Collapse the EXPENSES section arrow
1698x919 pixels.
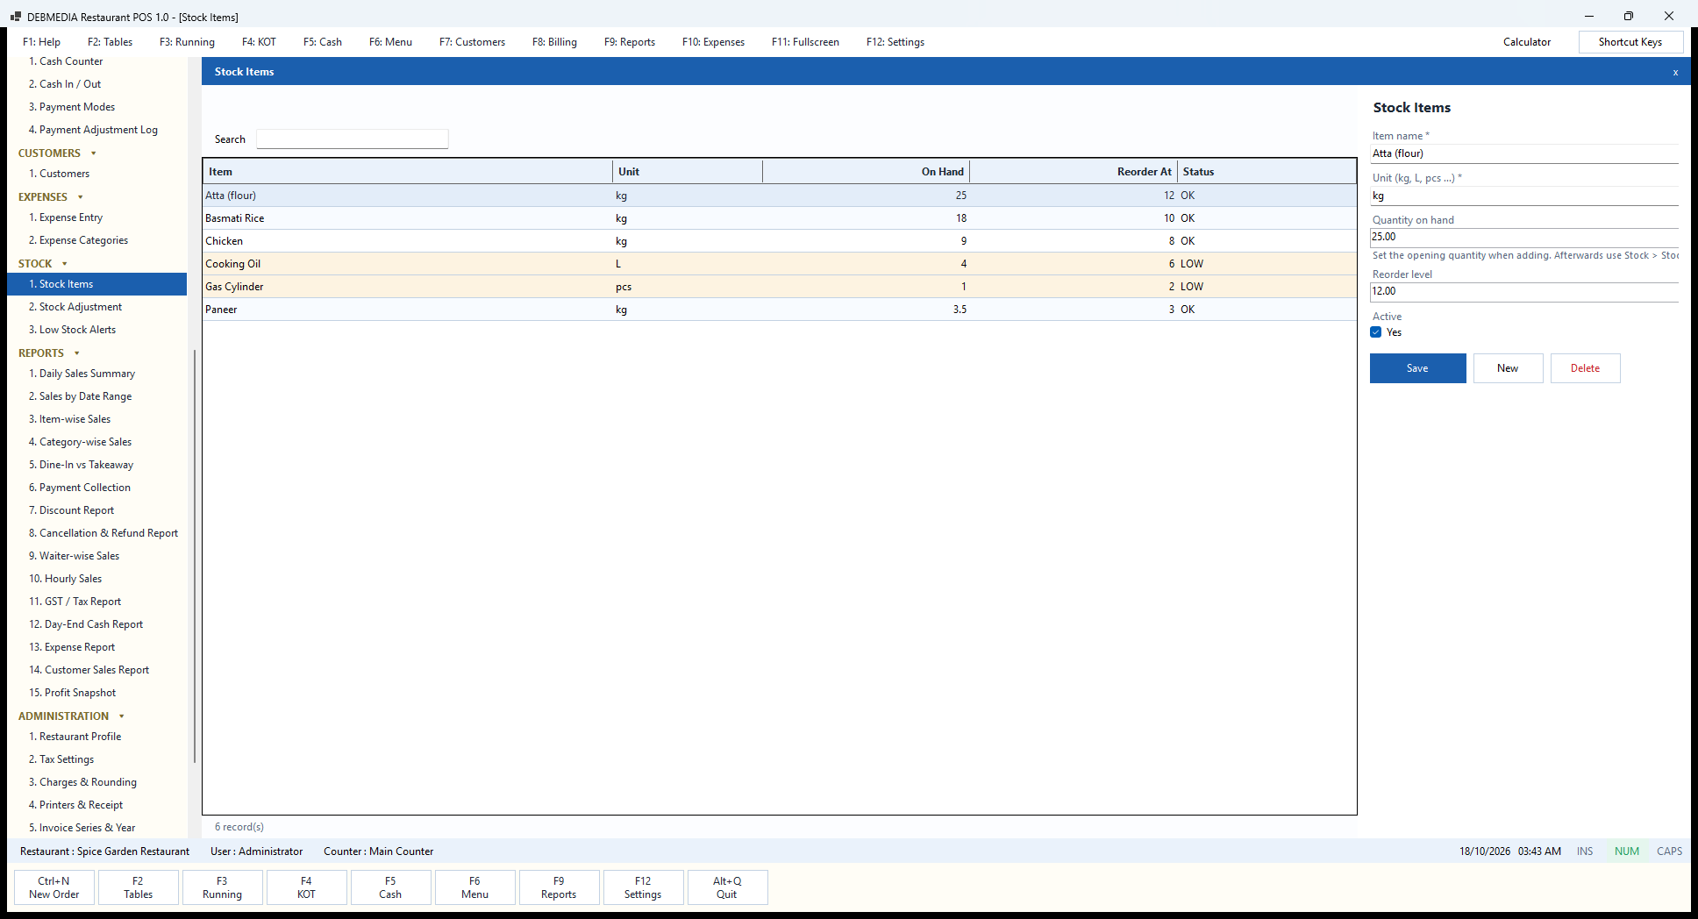pos(81,197)
